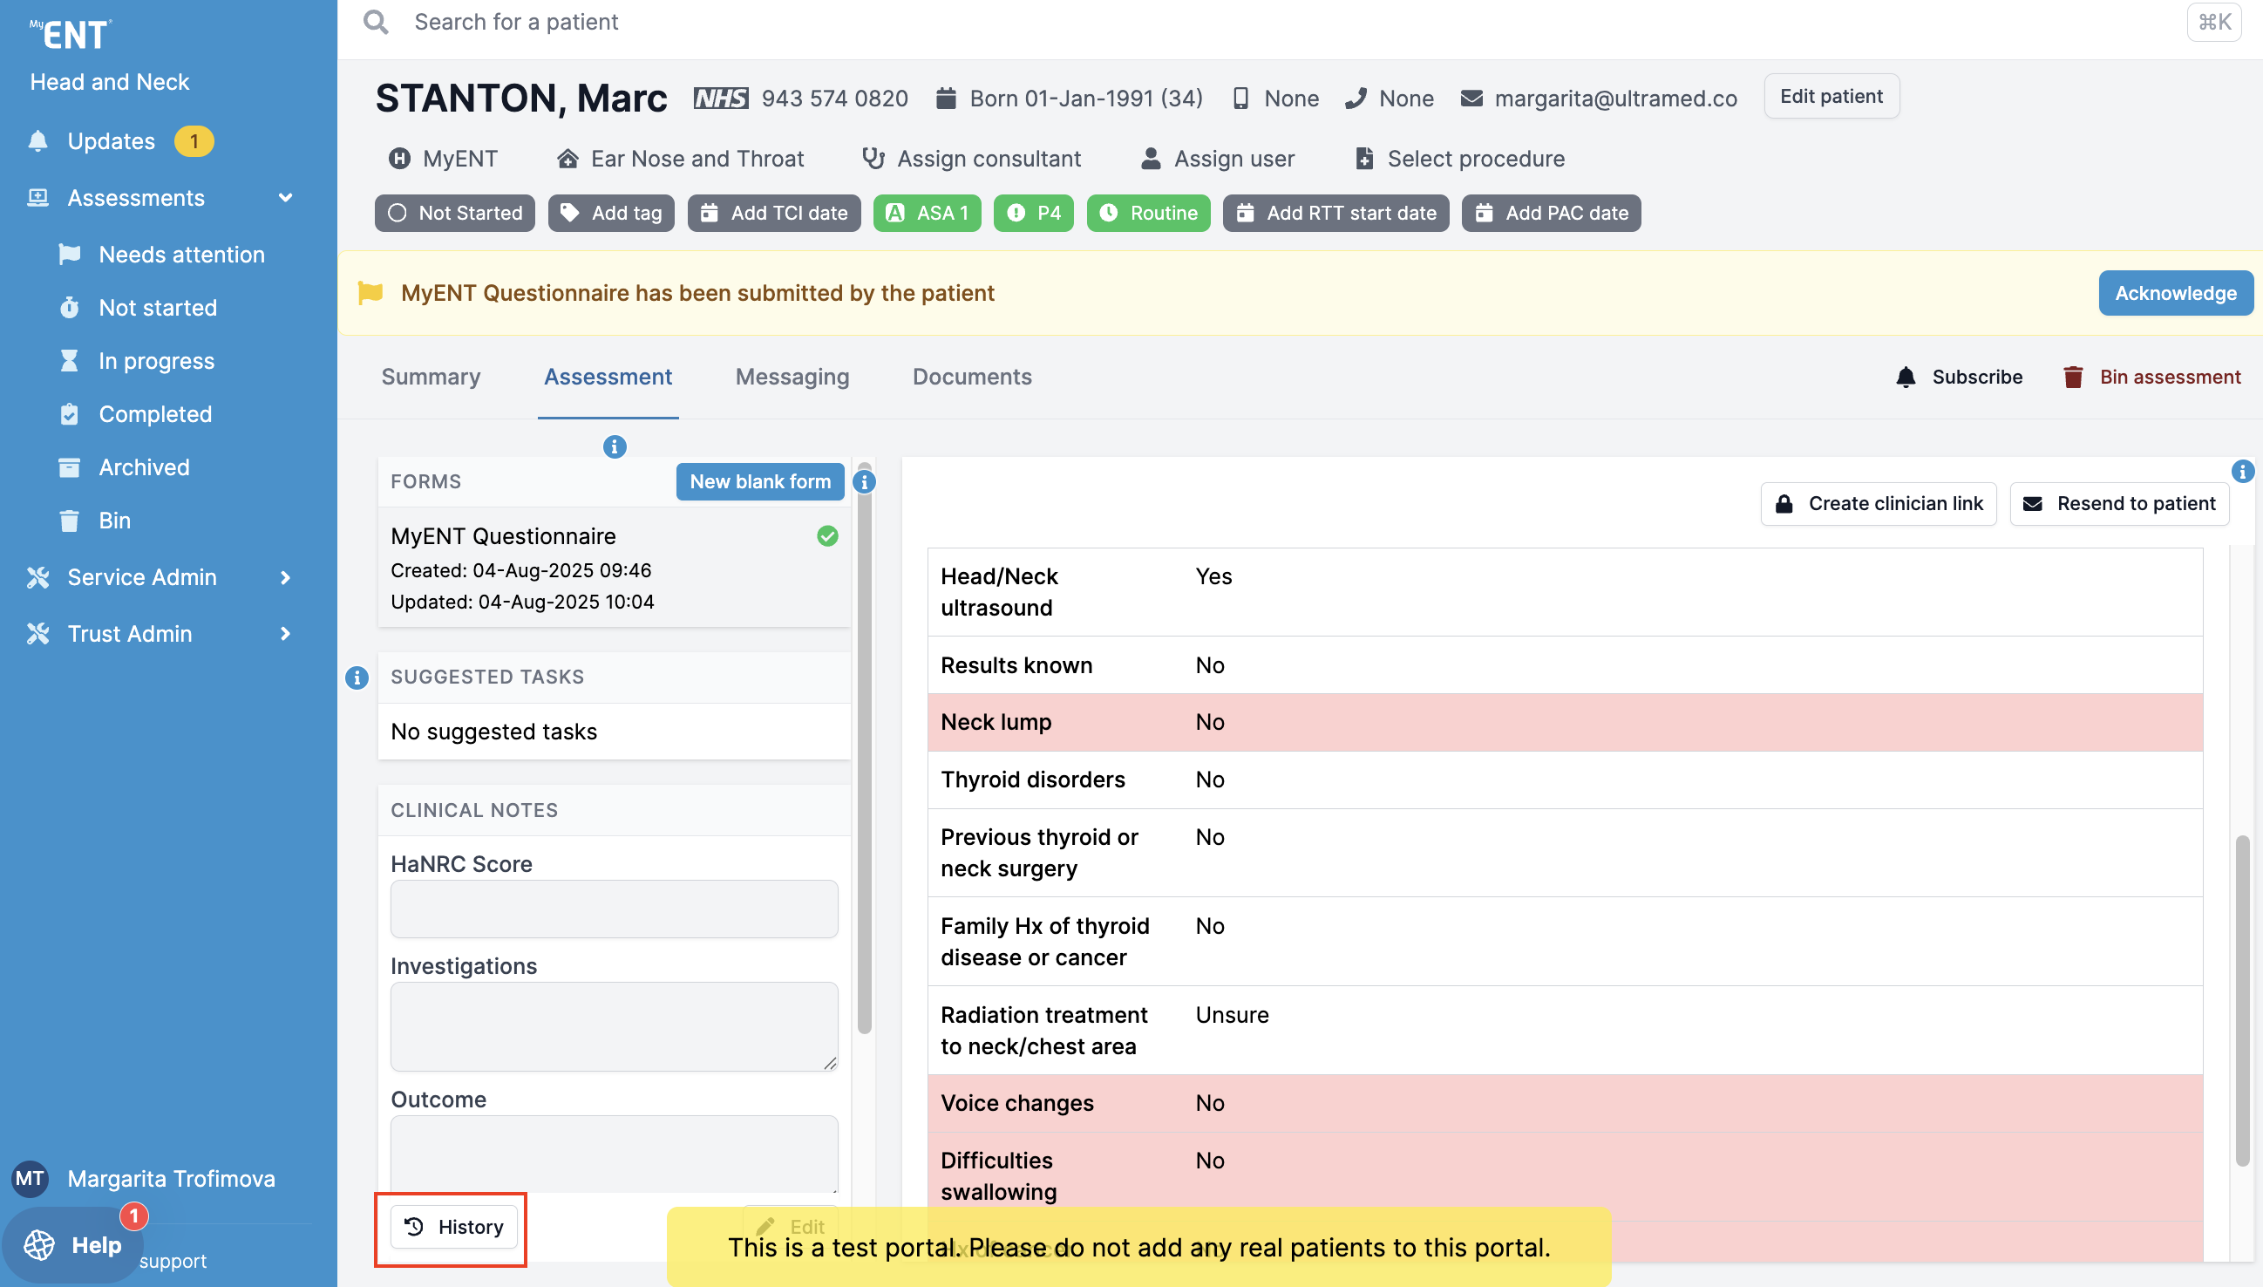The height and width of the screenshot is (1287, 2263).
Task: Expand the Trust Admin menu
Action: (x=284, y=634)
